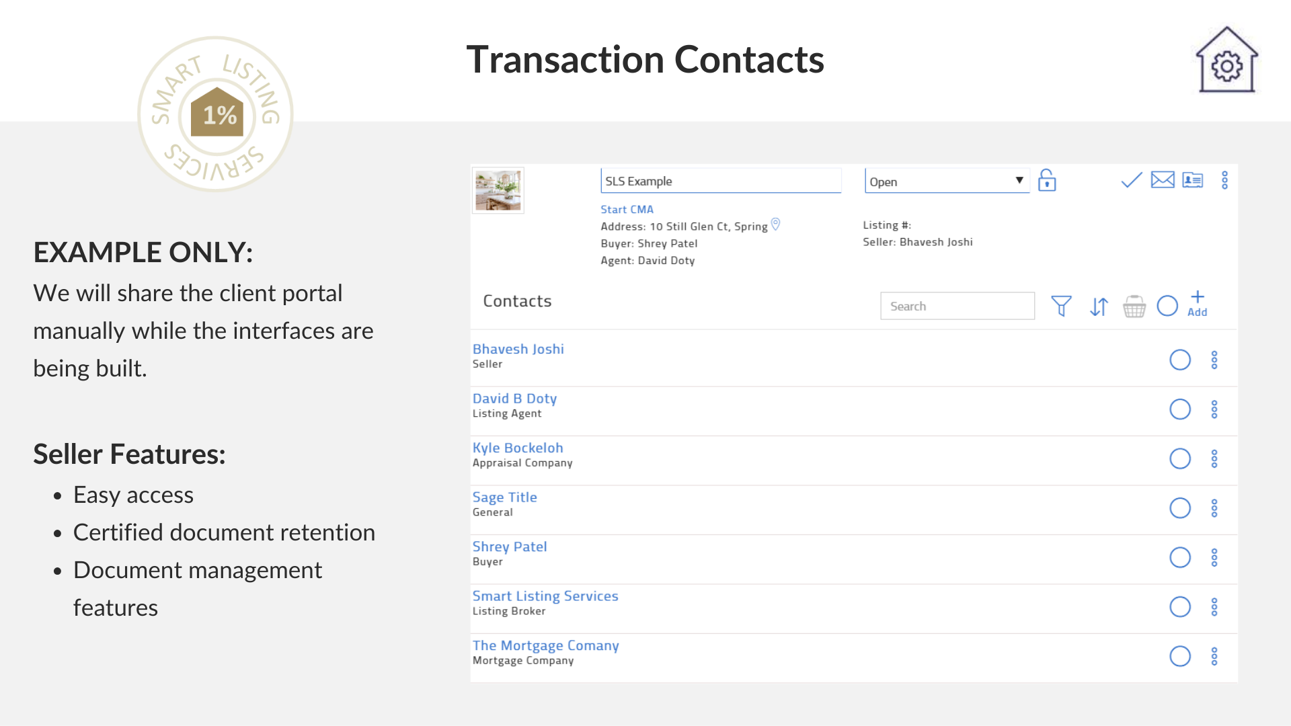Click the contacts Search field

[x=957, y=306]
